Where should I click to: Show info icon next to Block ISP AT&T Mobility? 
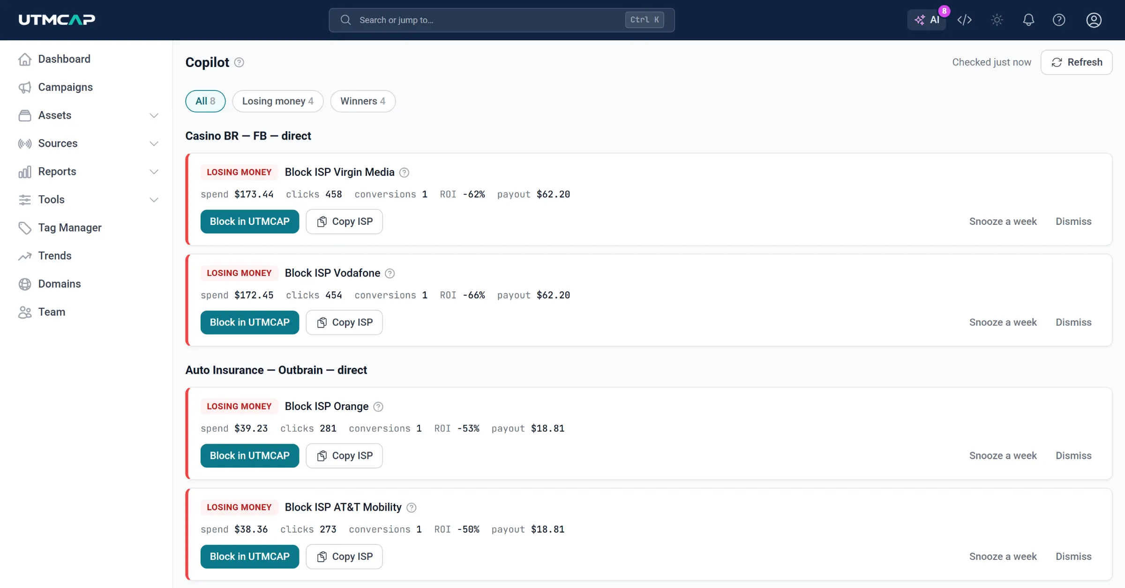click(411, 507)
